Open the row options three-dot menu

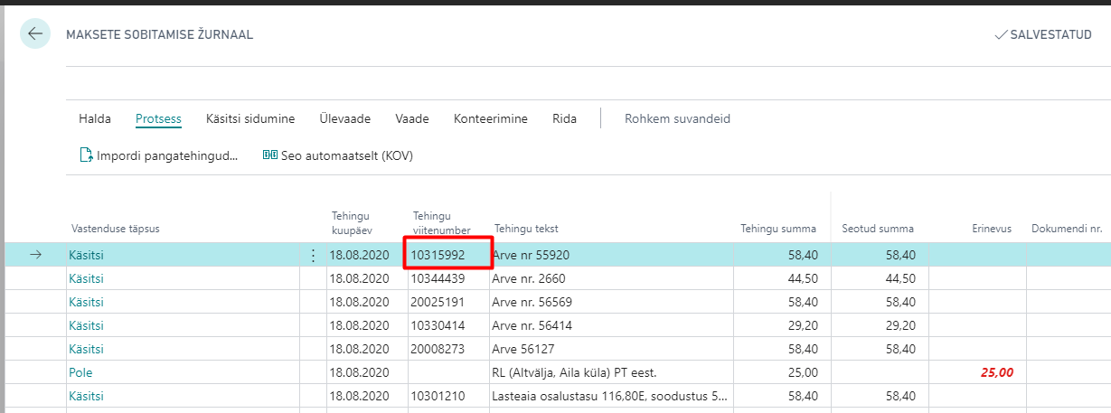(314, 256)
